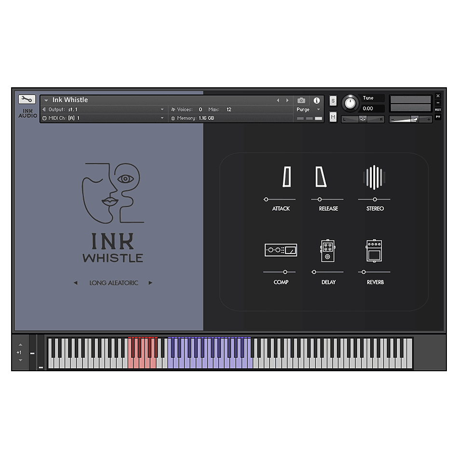Click the Reverb pedal icon
The image size is (458, 458).
click(374, 251)
